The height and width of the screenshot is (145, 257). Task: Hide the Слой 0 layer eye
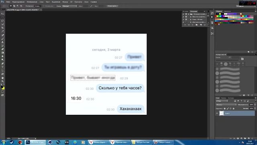pyautogui.click(x=217, y=113)
